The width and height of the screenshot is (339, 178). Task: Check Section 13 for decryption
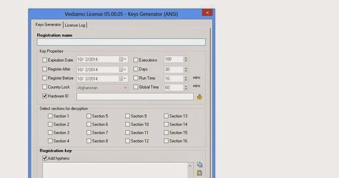tap(166, 116)
